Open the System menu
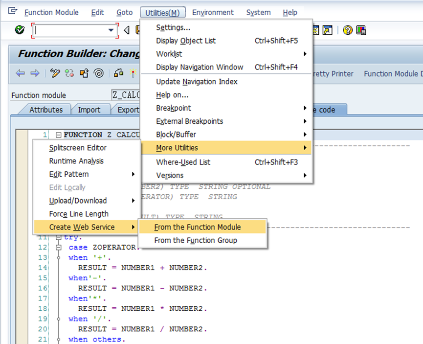 [258, 12]
